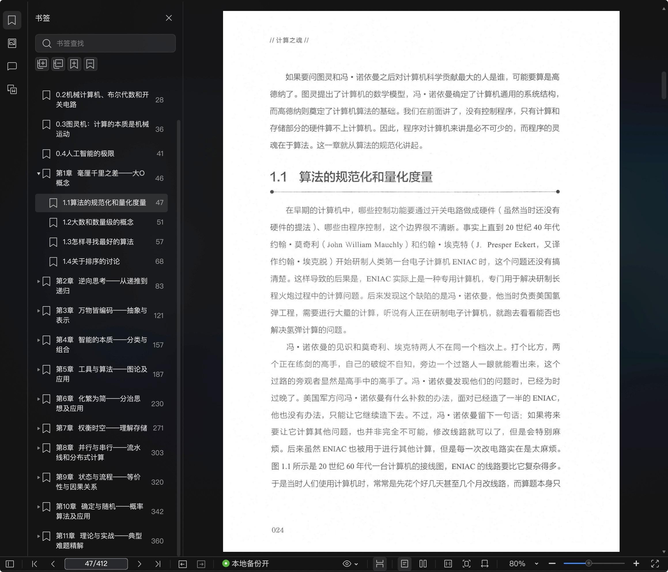Expand the 第2章 逆向思考 bookmark

38,281
